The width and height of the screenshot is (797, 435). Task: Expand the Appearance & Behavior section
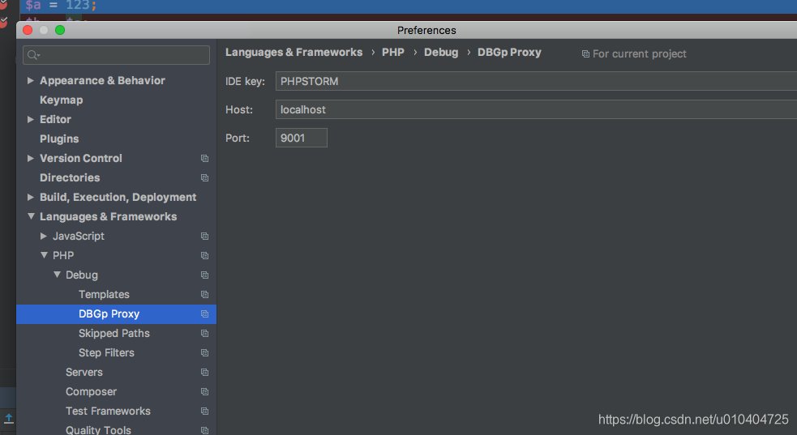pos(31,80)
